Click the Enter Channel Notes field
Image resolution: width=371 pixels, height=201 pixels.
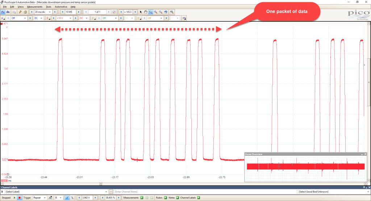coord(205,192)
